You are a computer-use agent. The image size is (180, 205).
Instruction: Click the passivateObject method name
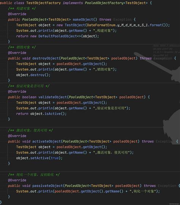pos(47,186)
